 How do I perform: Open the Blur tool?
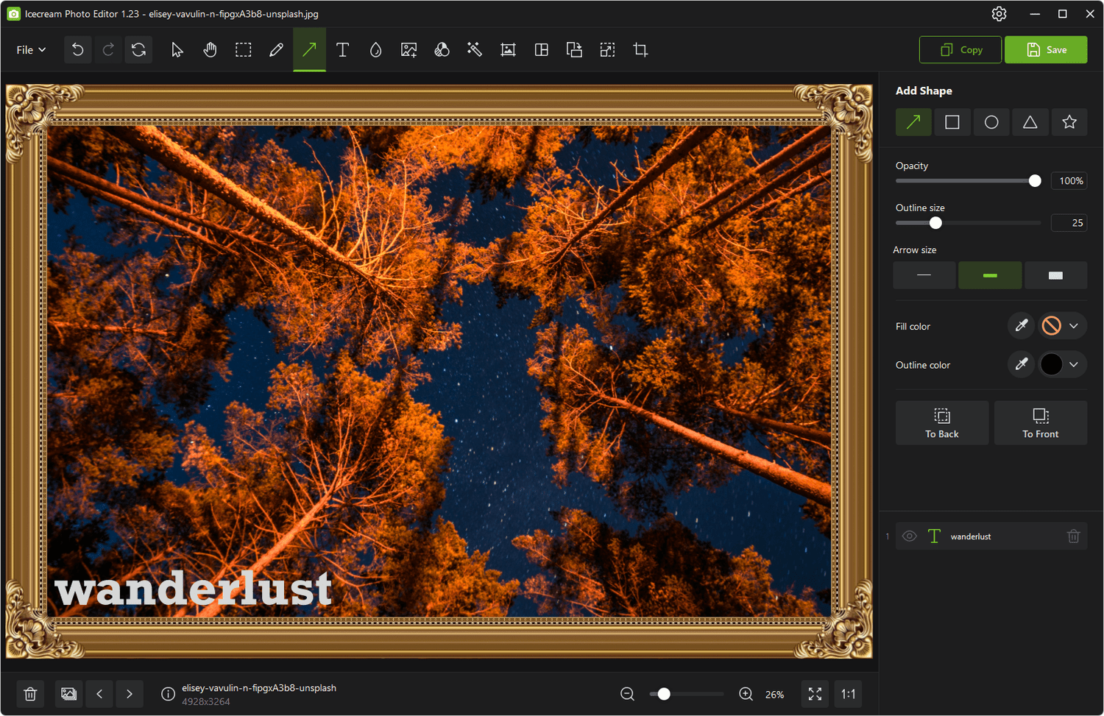[375, 49]
